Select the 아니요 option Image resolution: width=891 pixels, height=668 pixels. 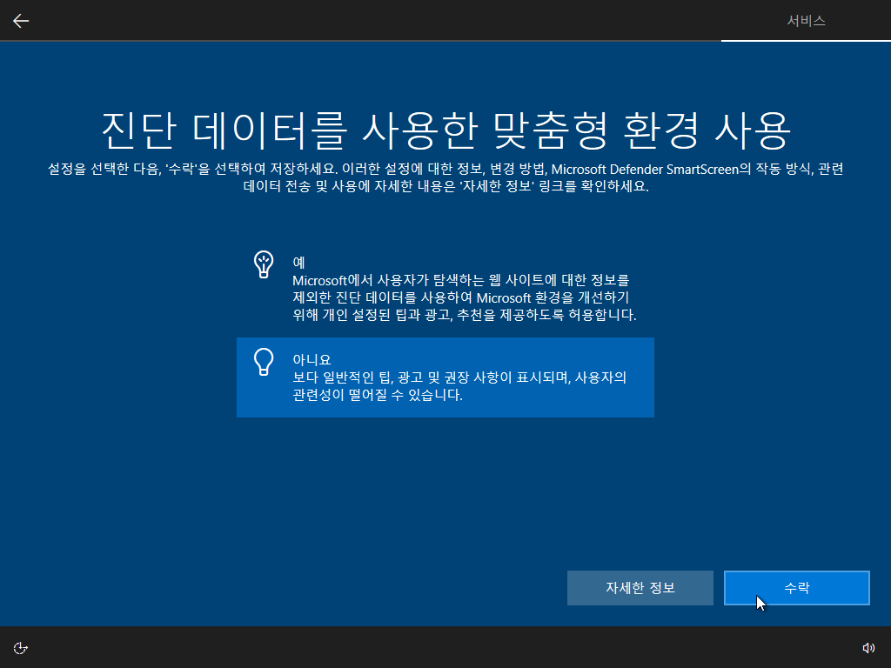[445, 377]
